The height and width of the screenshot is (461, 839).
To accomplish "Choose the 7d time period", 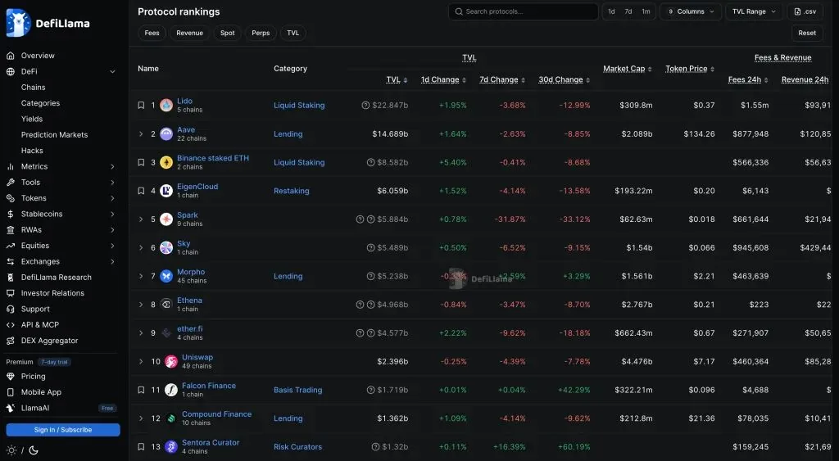I will (x=628, y=11).
